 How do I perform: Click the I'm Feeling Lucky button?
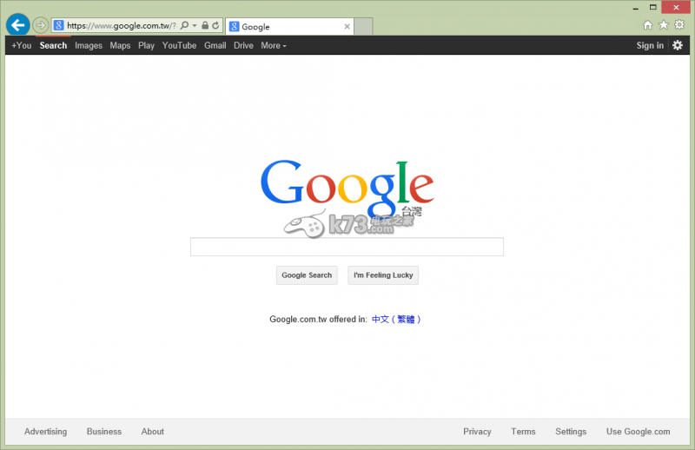click(383, 275)
